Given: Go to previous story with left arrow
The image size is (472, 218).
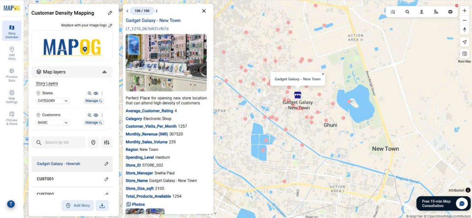Looking at the screenshot, I should [x=127, y=11].
